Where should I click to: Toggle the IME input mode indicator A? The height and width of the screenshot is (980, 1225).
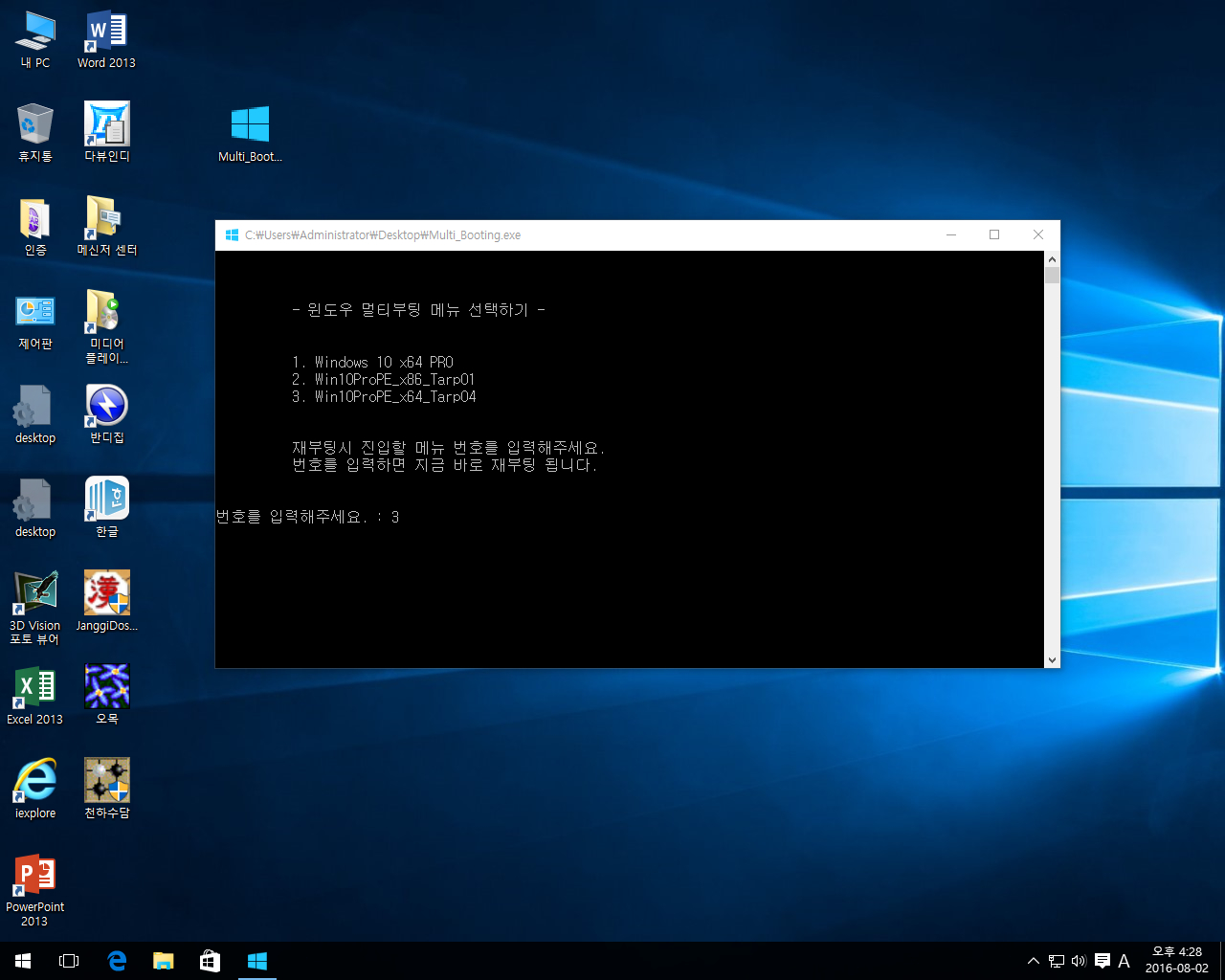click(x=1125, y=961)
